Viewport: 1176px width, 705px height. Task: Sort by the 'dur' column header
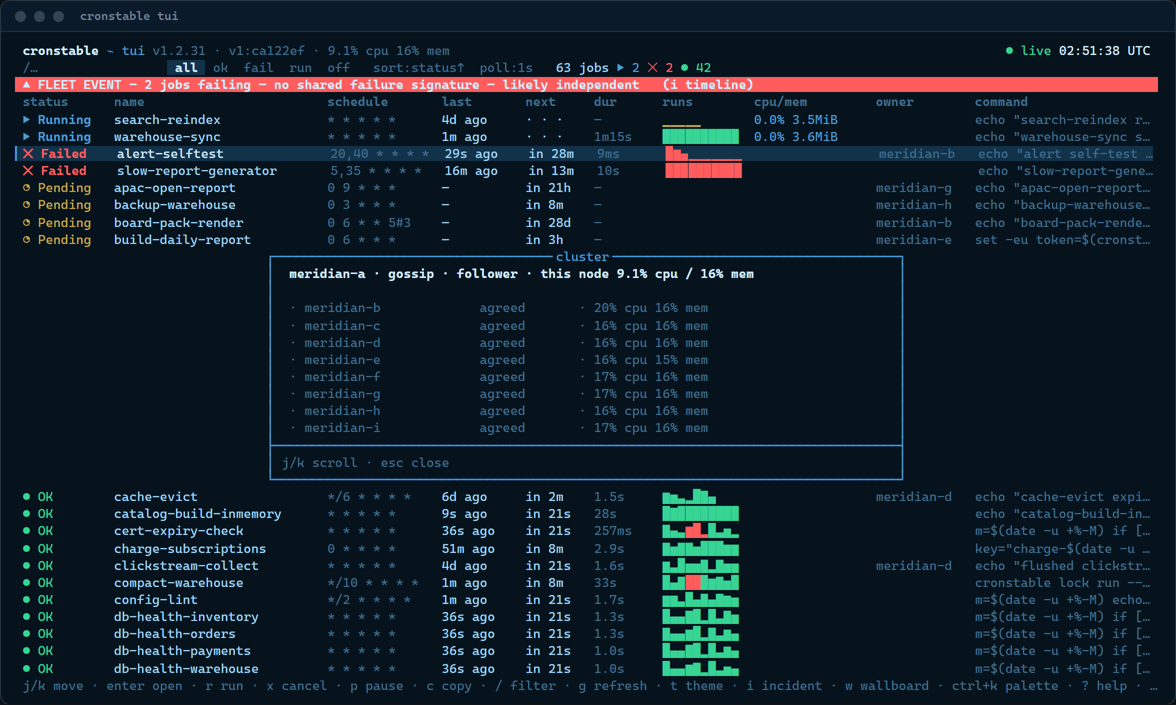click(605, 101)
